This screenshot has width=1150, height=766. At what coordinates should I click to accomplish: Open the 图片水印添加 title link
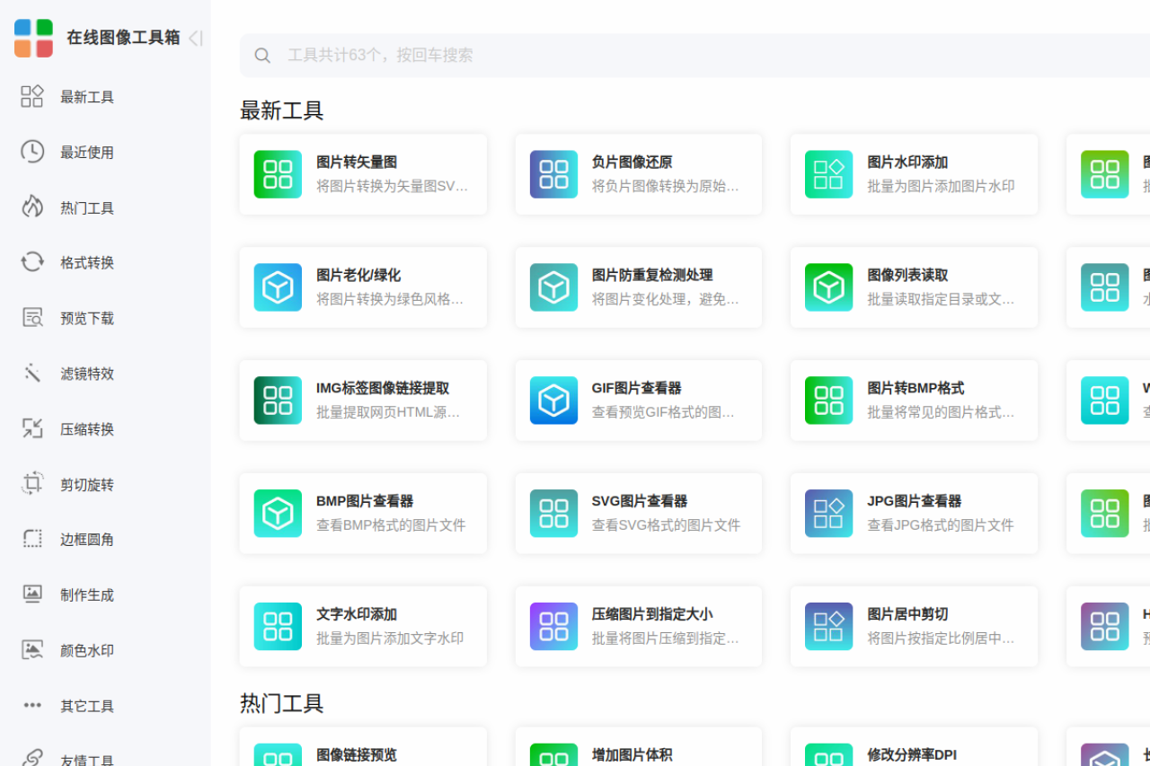pyautogui.click(x=907, y=163)
